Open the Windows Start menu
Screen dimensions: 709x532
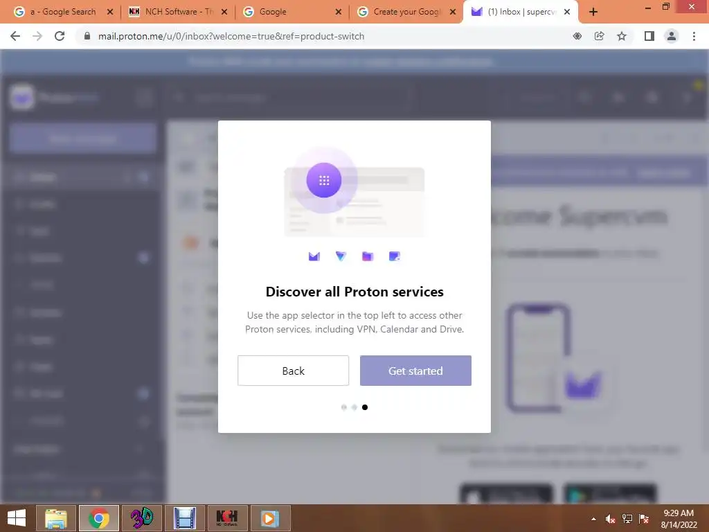[17, 518]
